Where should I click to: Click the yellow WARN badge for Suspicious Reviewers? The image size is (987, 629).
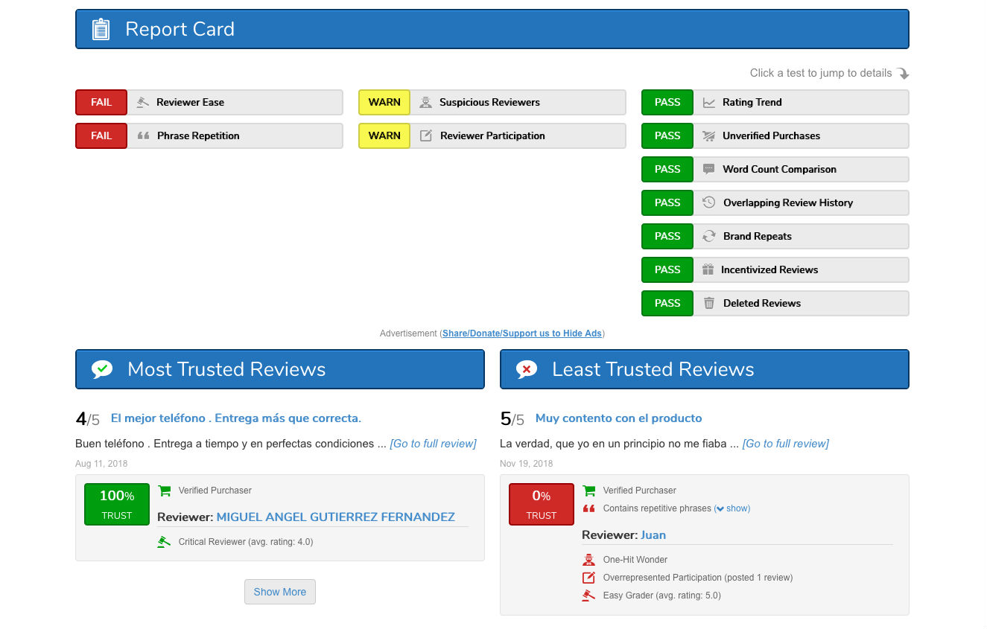(384, 103)
